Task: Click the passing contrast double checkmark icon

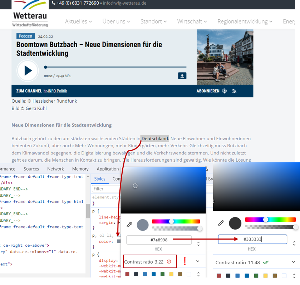Action: (266, 262)
